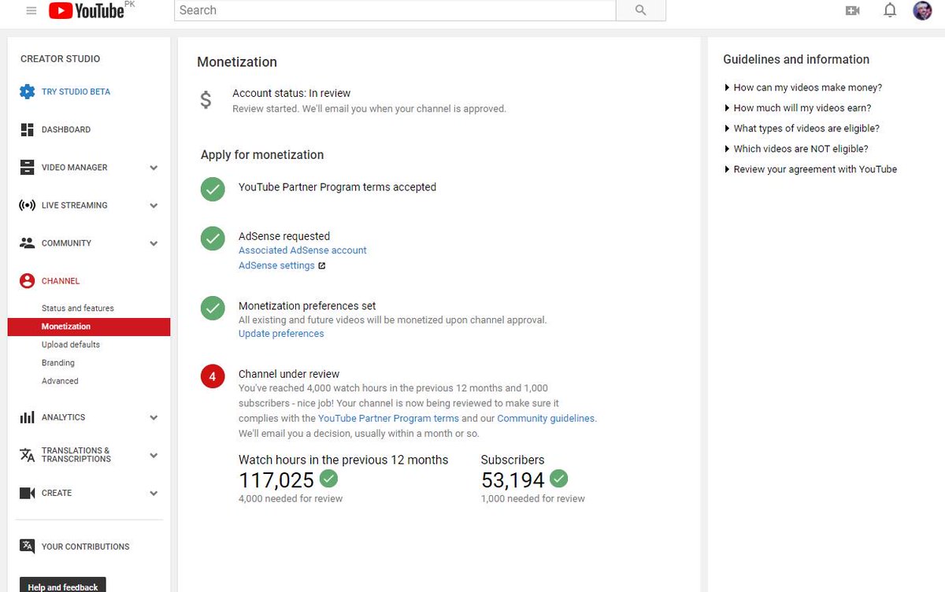Click the Try Studio Beta gear icon
The image size is (945, 592).
coord(28,91)
